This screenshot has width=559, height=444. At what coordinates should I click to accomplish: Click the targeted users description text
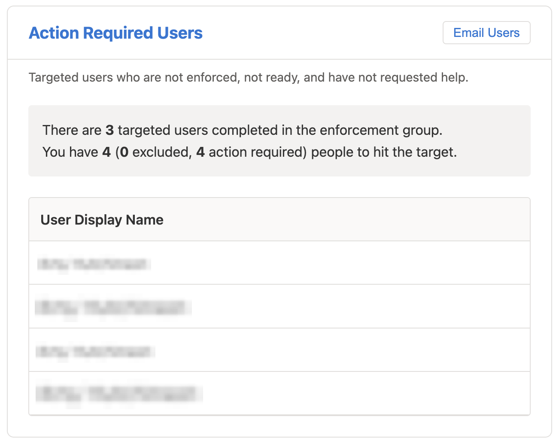pos(248,77)
